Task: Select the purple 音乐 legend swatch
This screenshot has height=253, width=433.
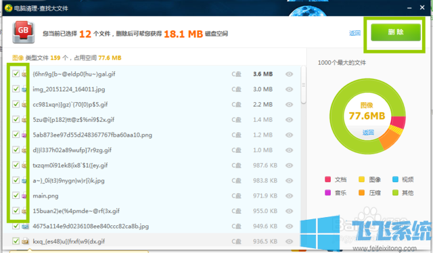Action: click(x=327, y=193)
